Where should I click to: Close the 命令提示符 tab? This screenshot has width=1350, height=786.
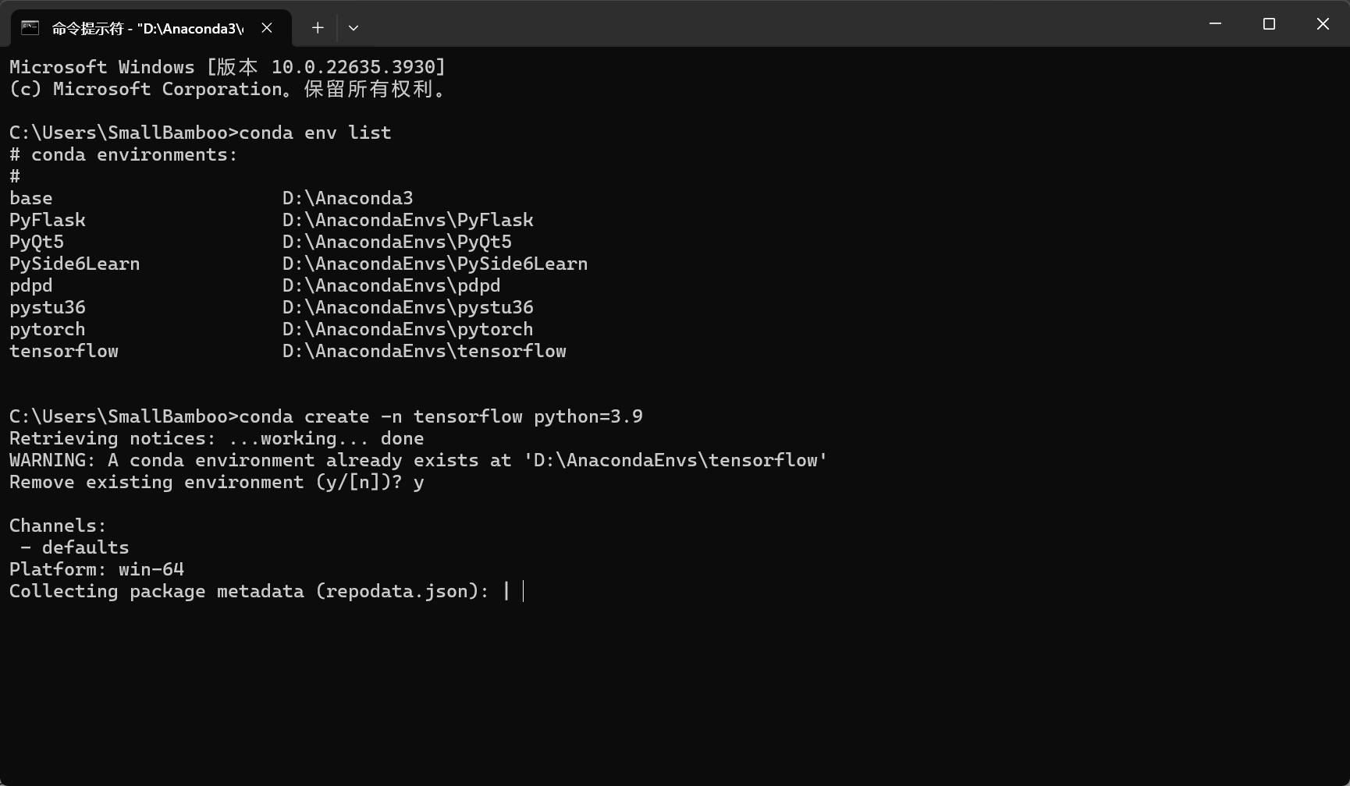pos(267,28)
